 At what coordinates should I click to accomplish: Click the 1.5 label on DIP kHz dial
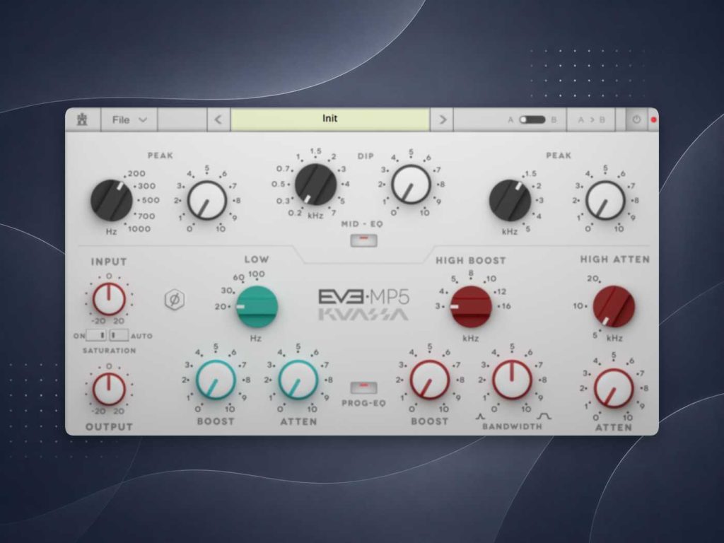coord(316,151)
